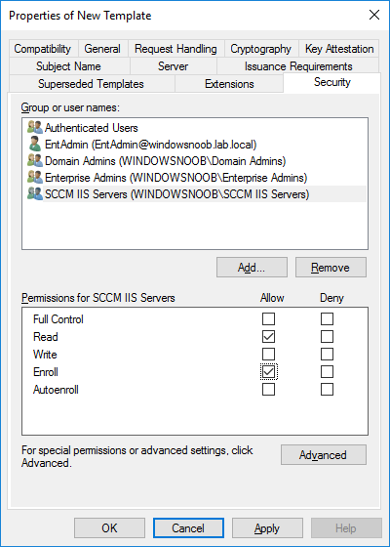This screenshot has height=547, width=390.
Task: Tick the Deny Write checkbox
Action: (x=327, y=354)
